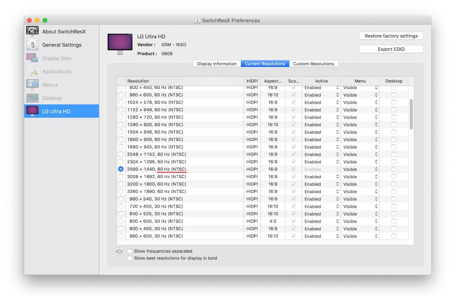This screenshot has width=461, height=298.
Task: Enable Show frequencies separated checkbox
Action: click(130, 251)
